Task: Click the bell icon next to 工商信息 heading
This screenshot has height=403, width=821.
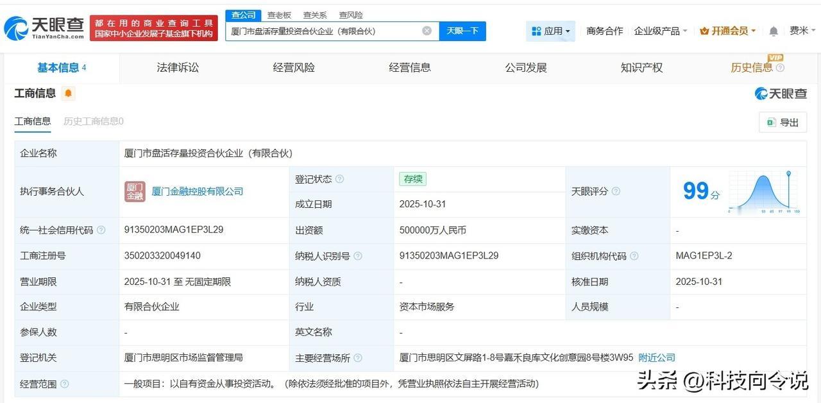Action: 67,93
